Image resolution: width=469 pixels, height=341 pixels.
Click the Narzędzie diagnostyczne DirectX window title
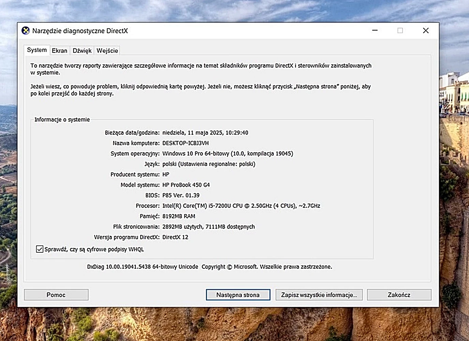pos(80,31)
